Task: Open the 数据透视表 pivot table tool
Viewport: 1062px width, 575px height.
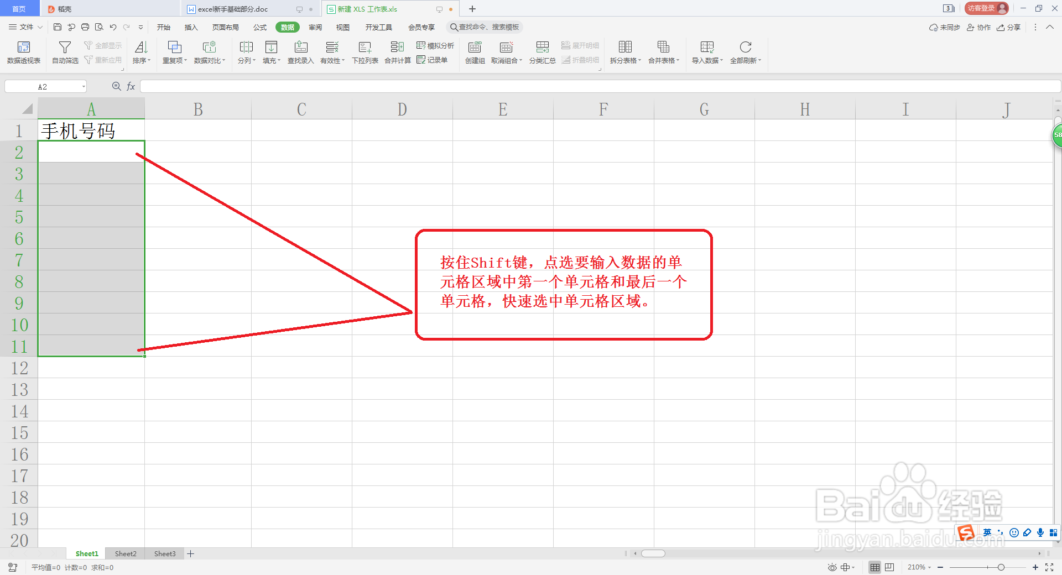Action: click(23, 53)
